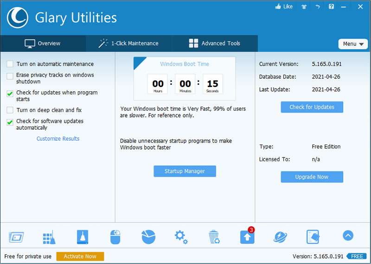Open the shirt skin icon
The height and width of the screenshot is (264, 371).
click(304, 7)
